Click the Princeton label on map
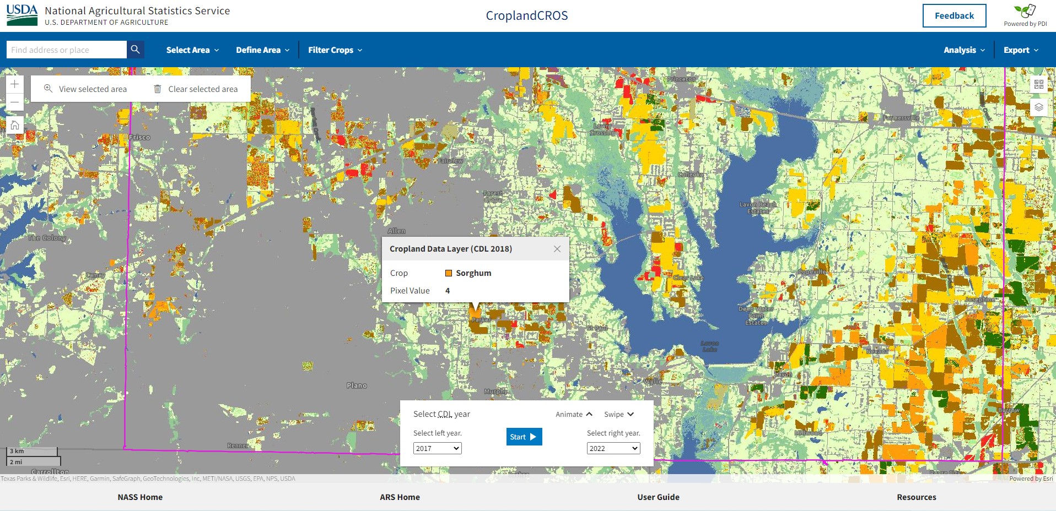 point(681,79)
